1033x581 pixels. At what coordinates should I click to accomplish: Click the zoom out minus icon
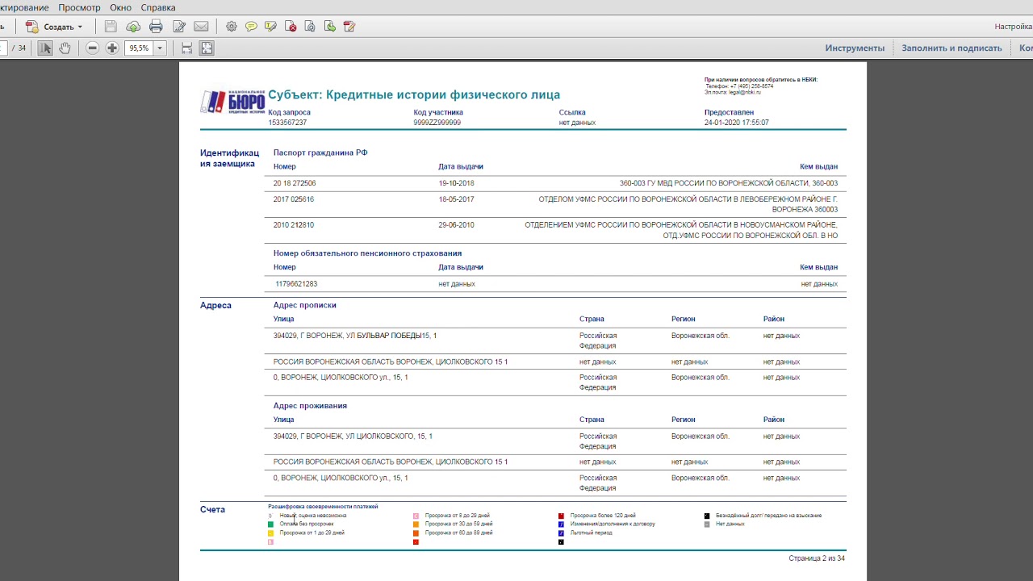(92, 48)
